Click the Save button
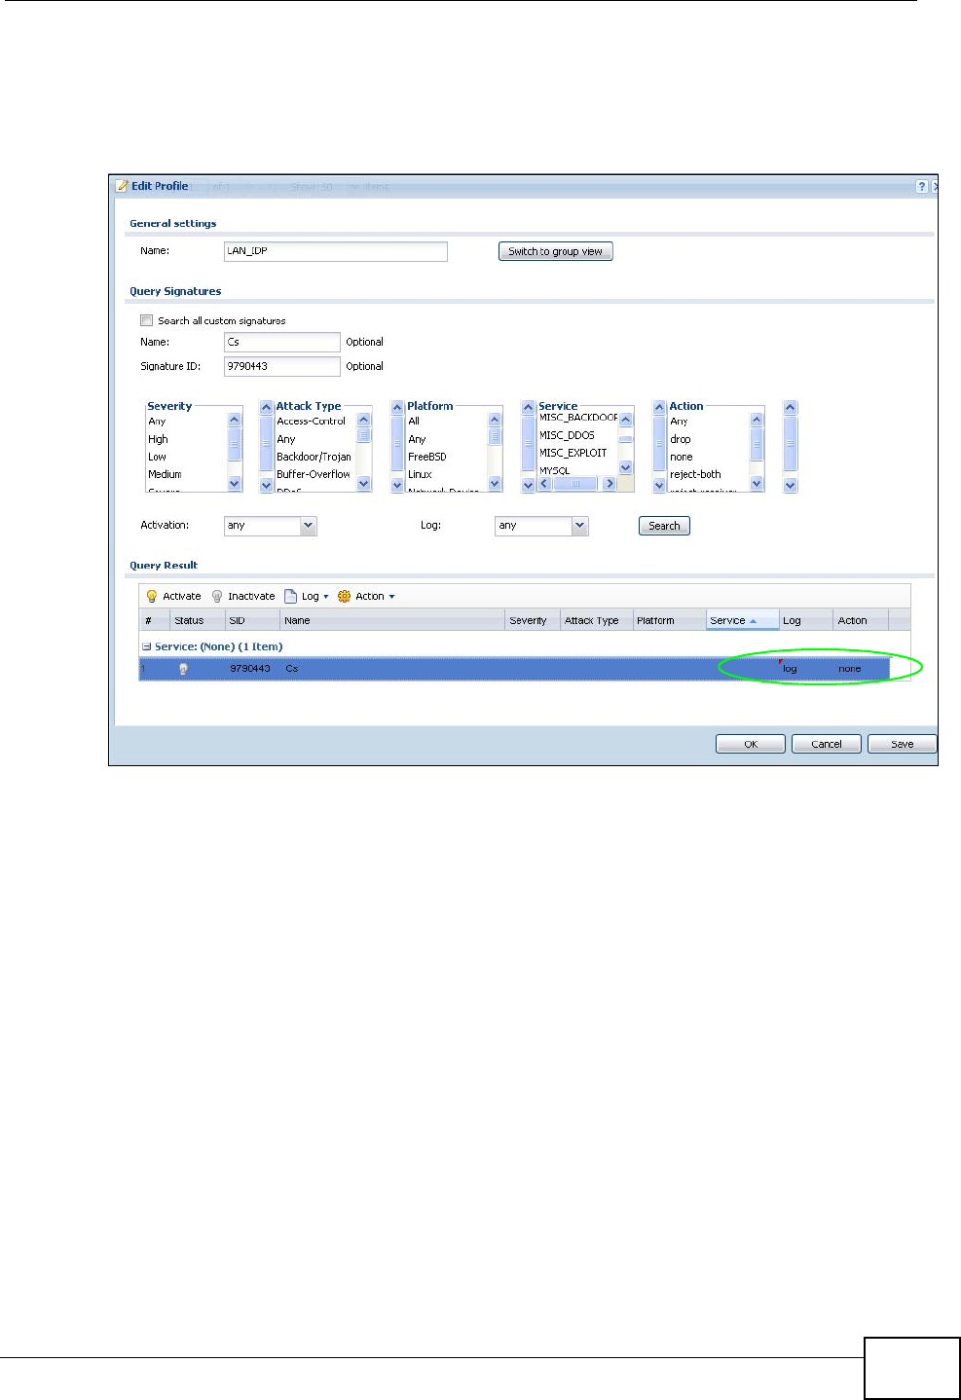 [903, 744]
